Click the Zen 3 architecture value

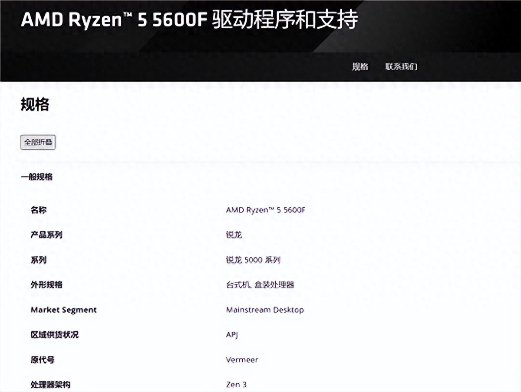[236, 385]
